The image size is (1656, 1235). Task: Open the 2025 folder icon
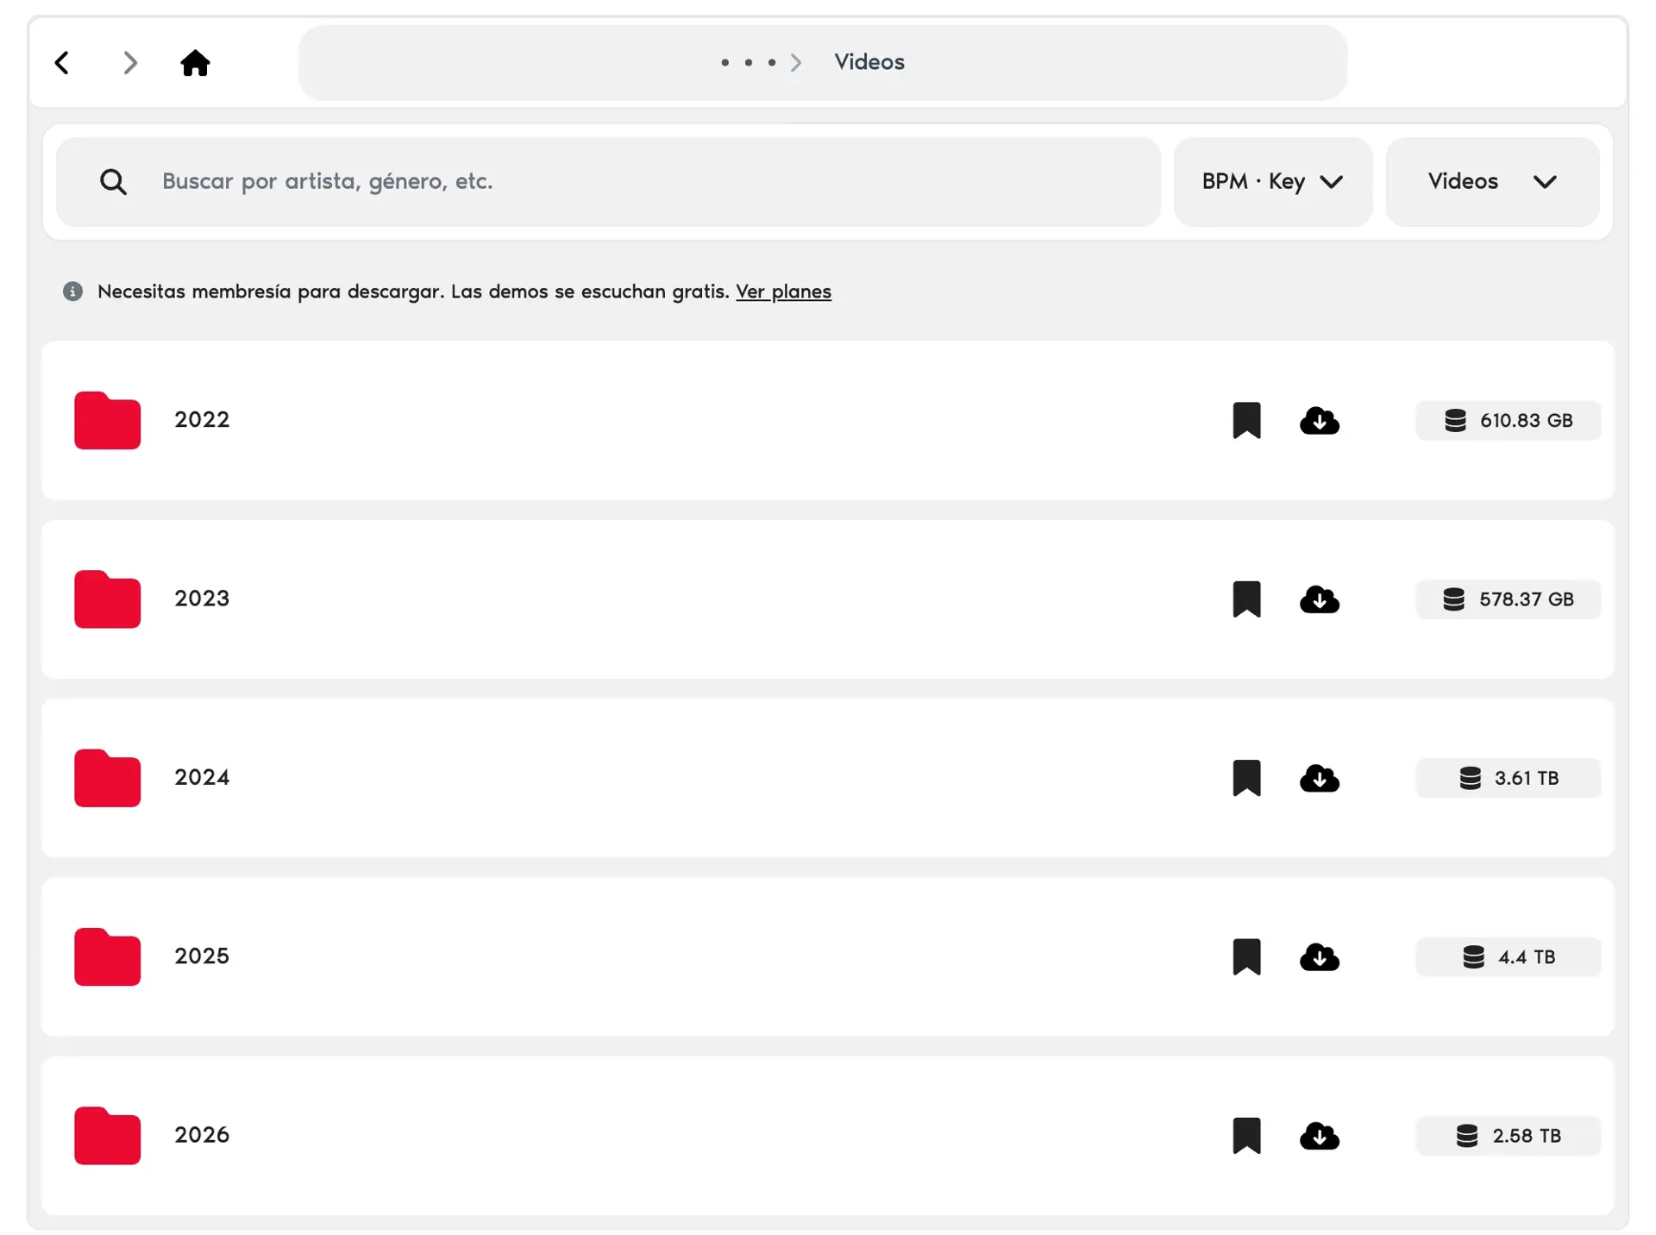click(107, 956)
